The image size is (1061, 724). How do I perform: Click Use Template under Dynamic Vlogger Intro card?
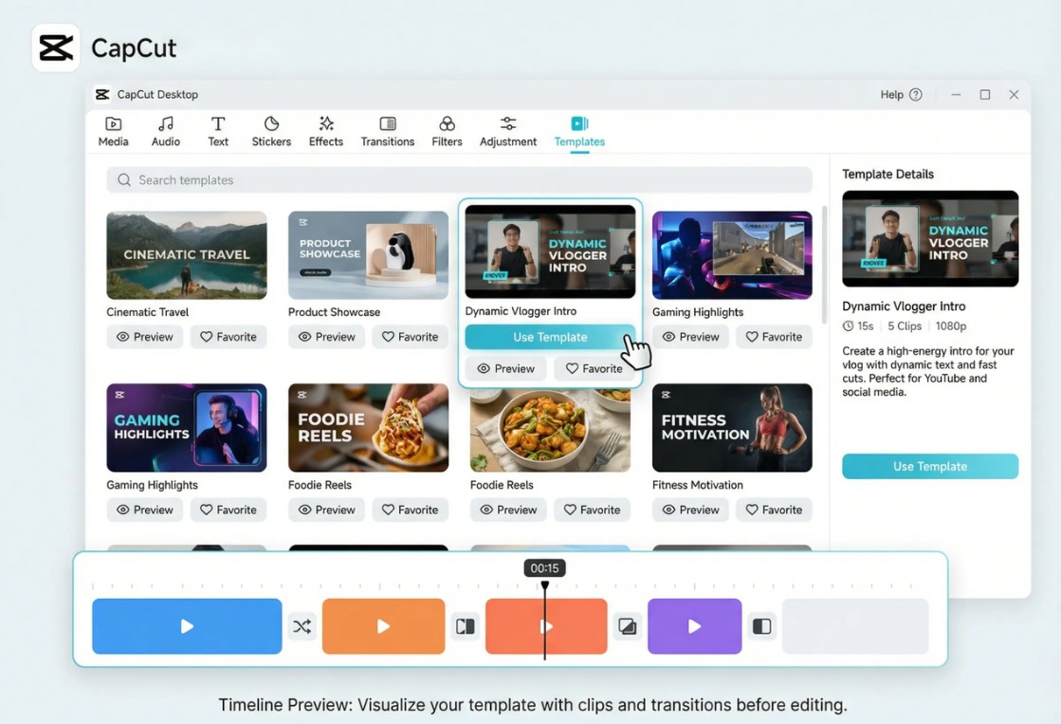pyautogui.click(x=549, y=337)
